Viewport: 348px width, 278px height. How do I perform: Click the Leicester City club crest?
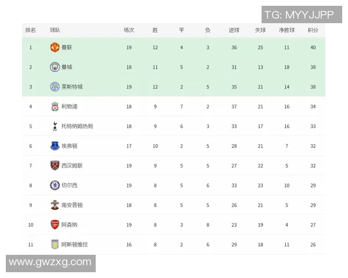point(55,87)
